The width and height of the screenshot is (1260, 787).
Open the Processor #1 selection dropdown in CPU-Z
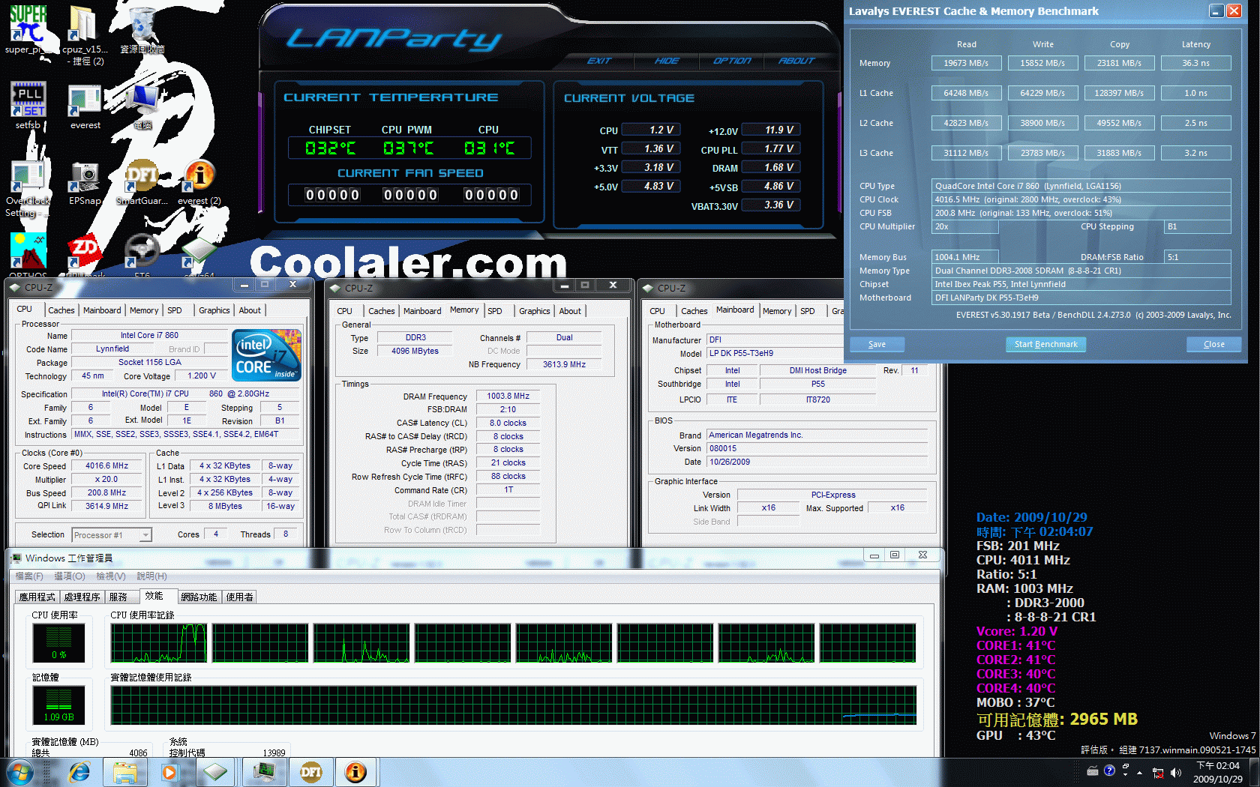click(x=112, y=535)
